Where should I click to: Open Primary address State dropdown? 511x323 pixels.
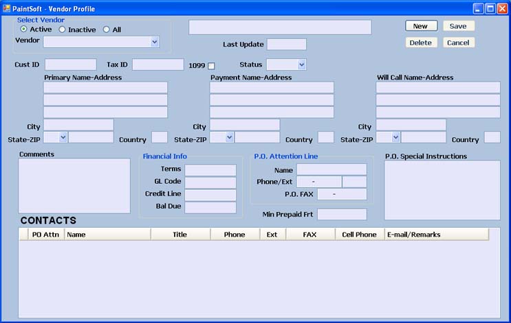63,137
